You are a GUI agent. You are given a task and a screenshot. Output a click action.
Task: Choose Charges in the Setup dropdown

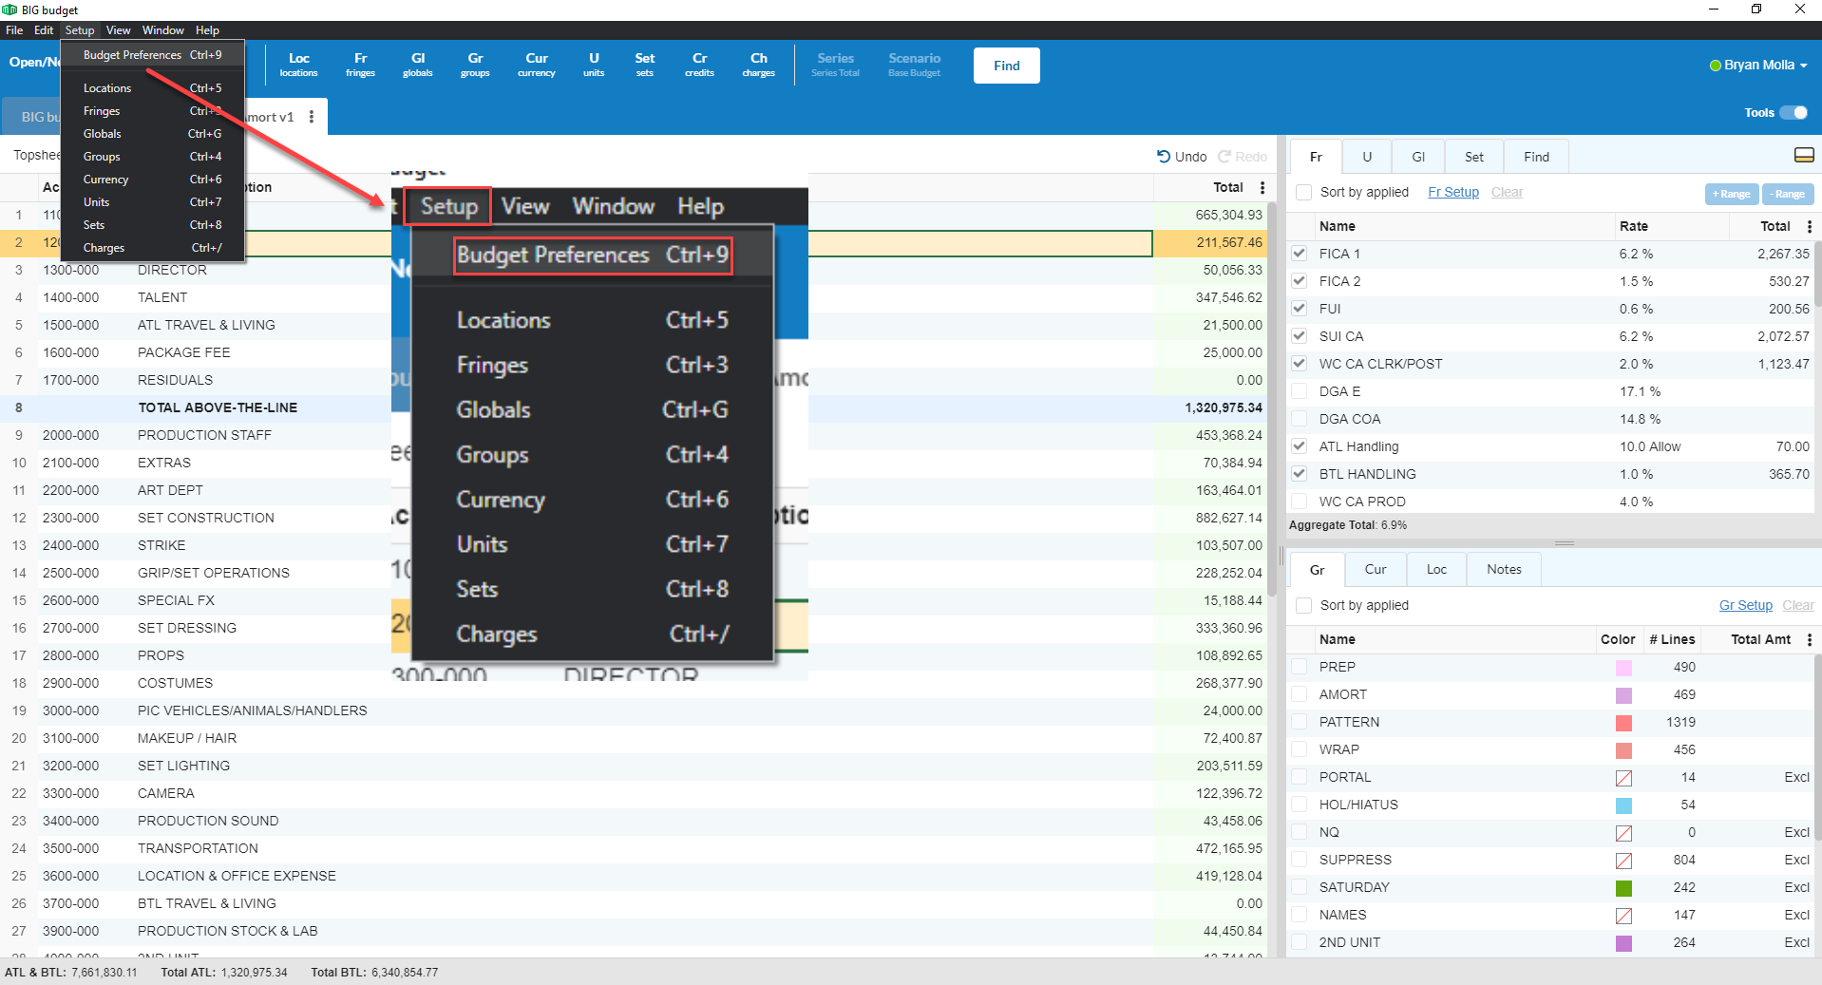pos(152,248)
